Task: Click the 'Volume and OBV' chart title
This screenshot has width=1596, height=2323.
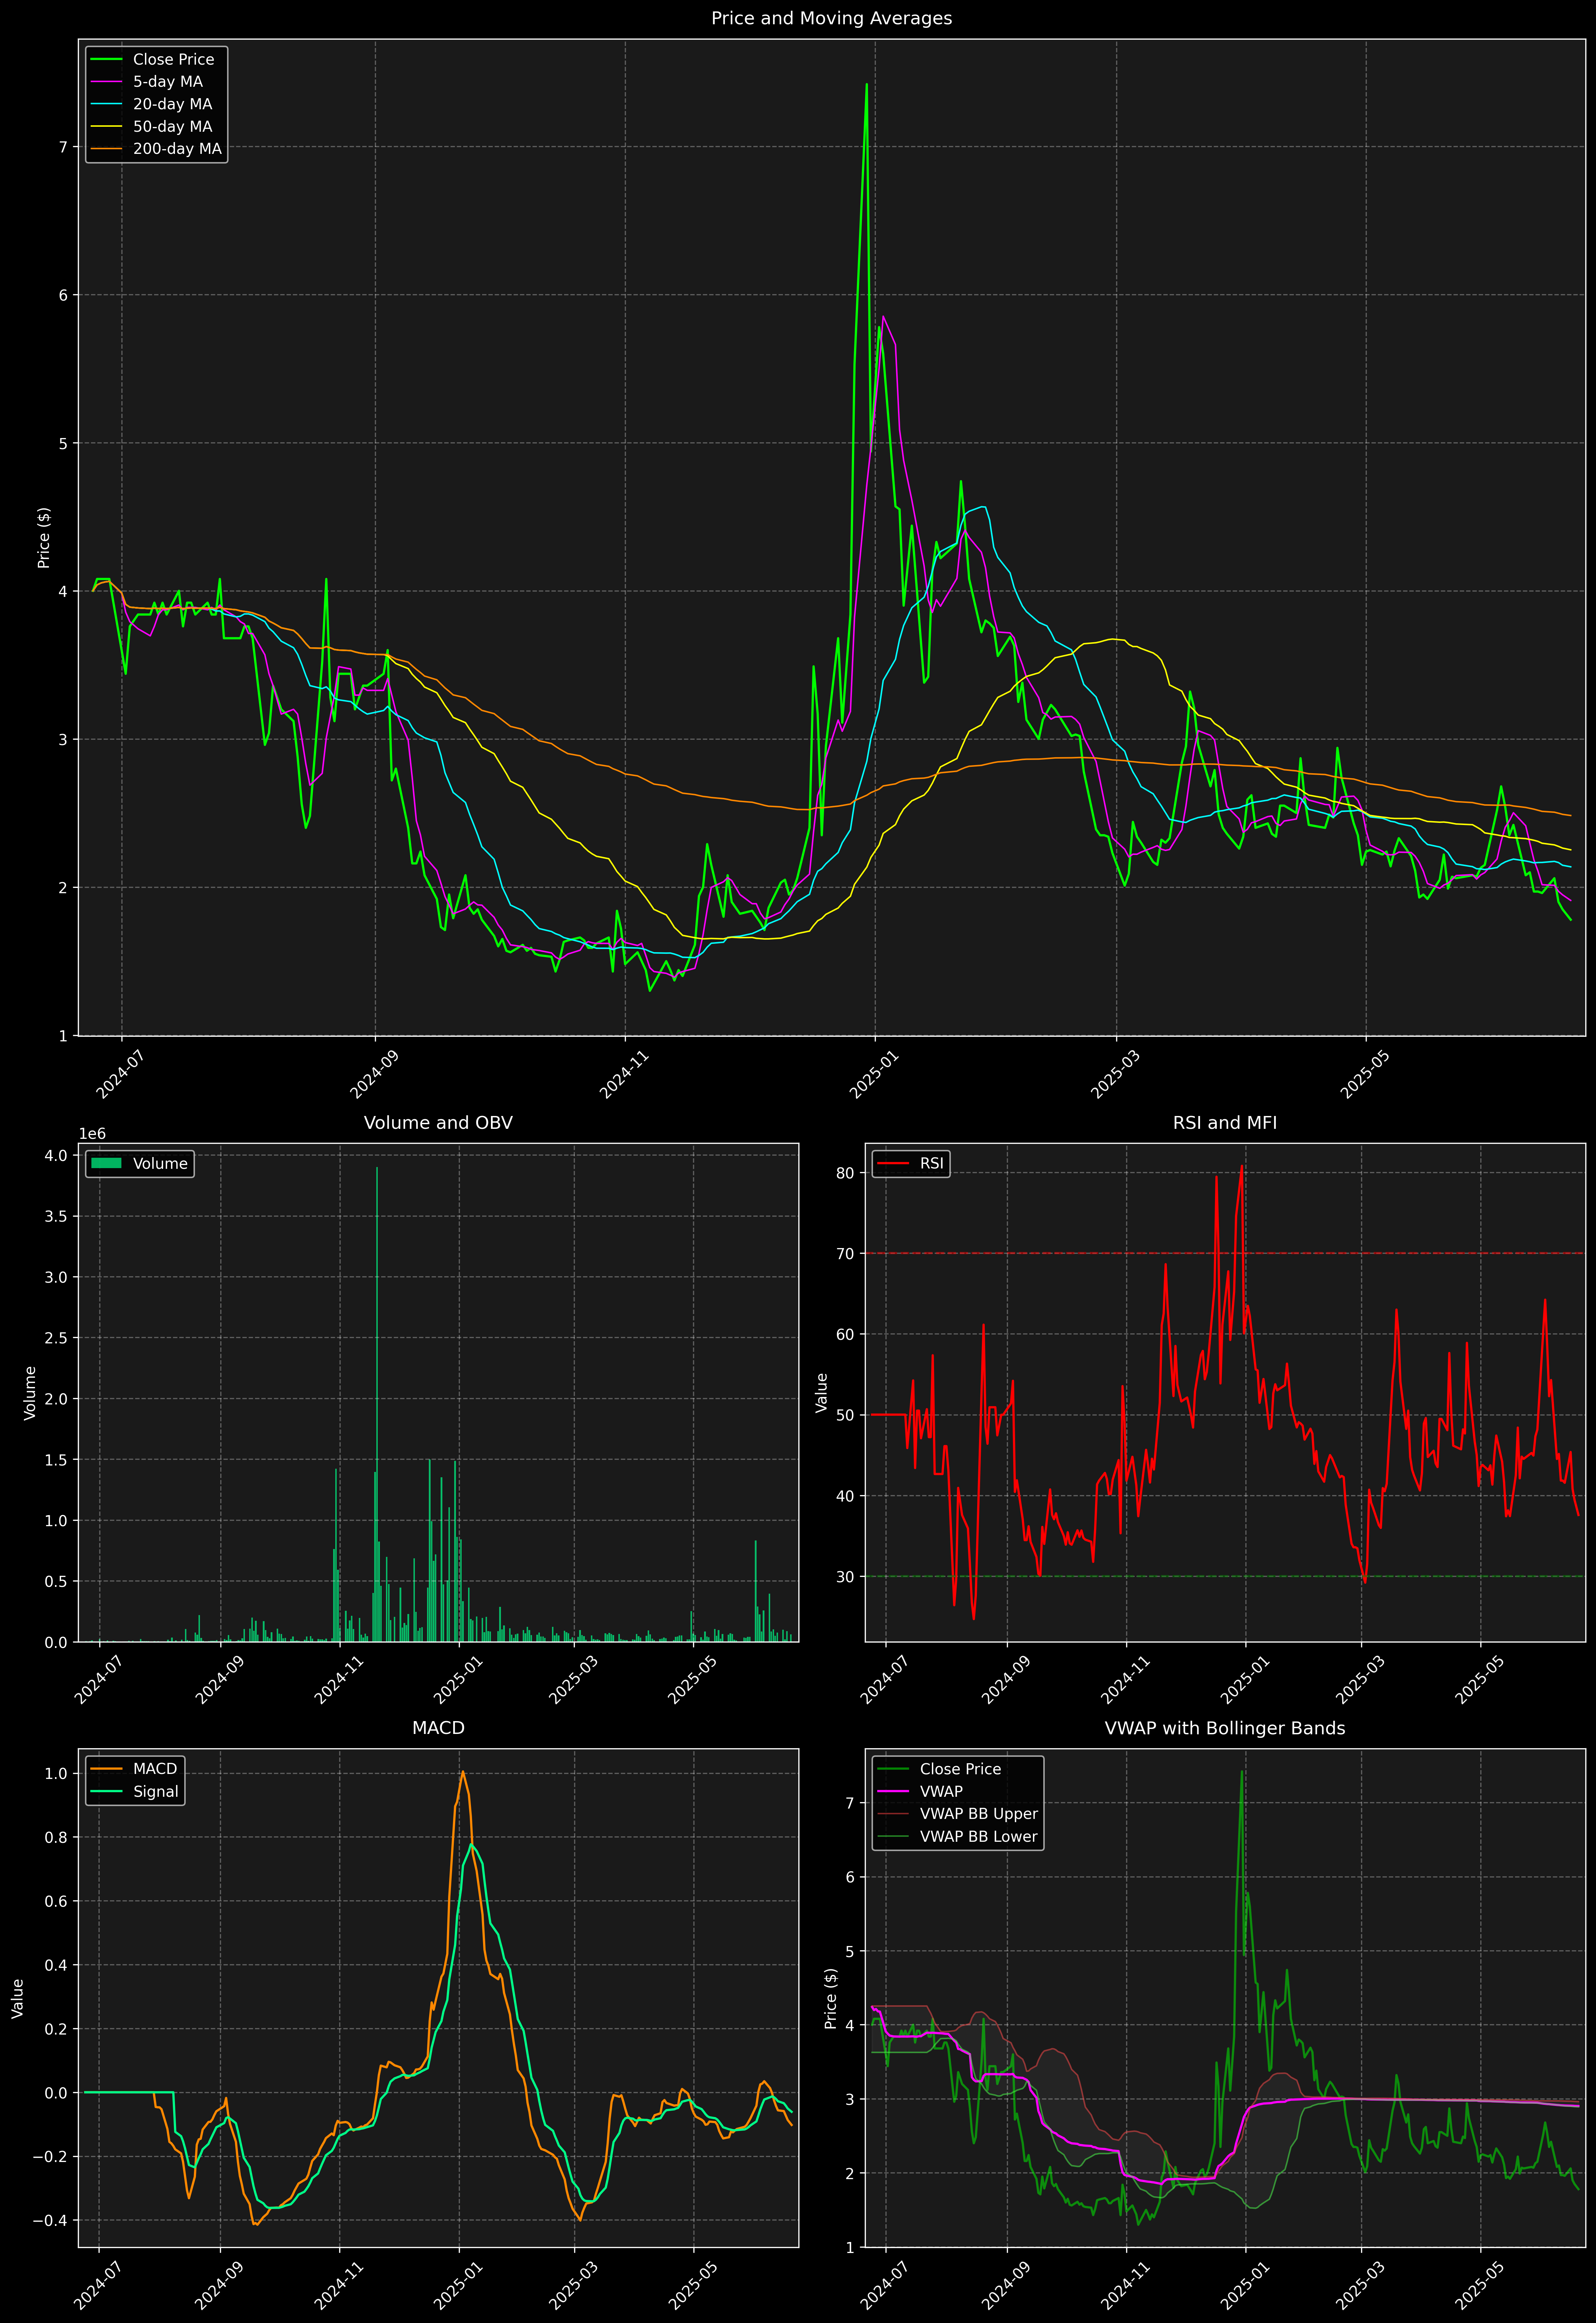Action: 438,1122
